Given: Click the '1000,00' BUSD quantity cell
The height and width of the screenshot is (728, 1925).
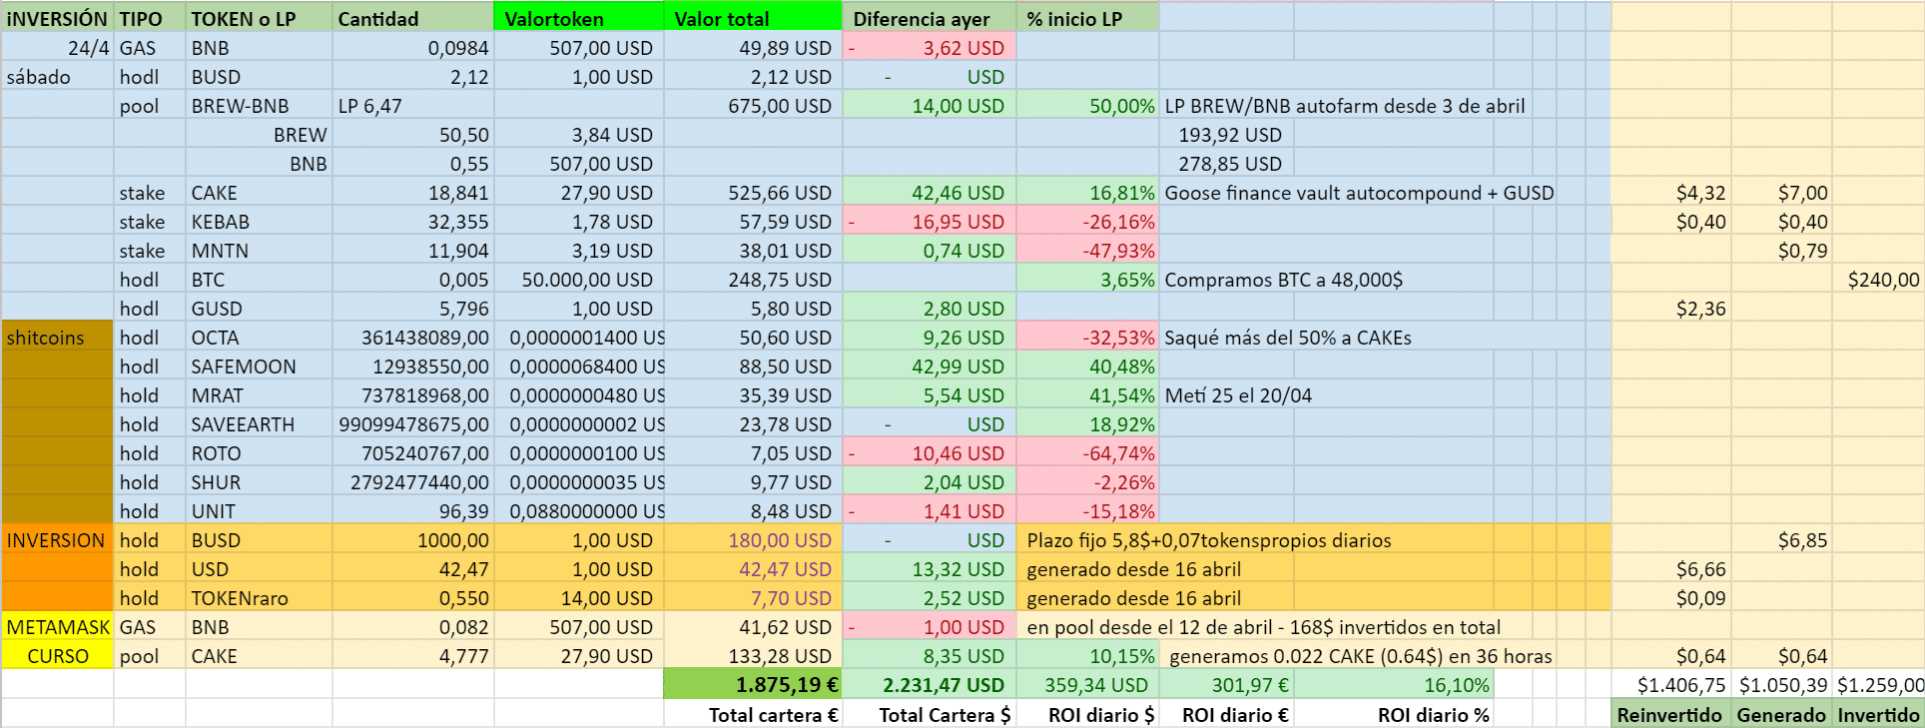Looking at the screenshot, I should 412,539.
